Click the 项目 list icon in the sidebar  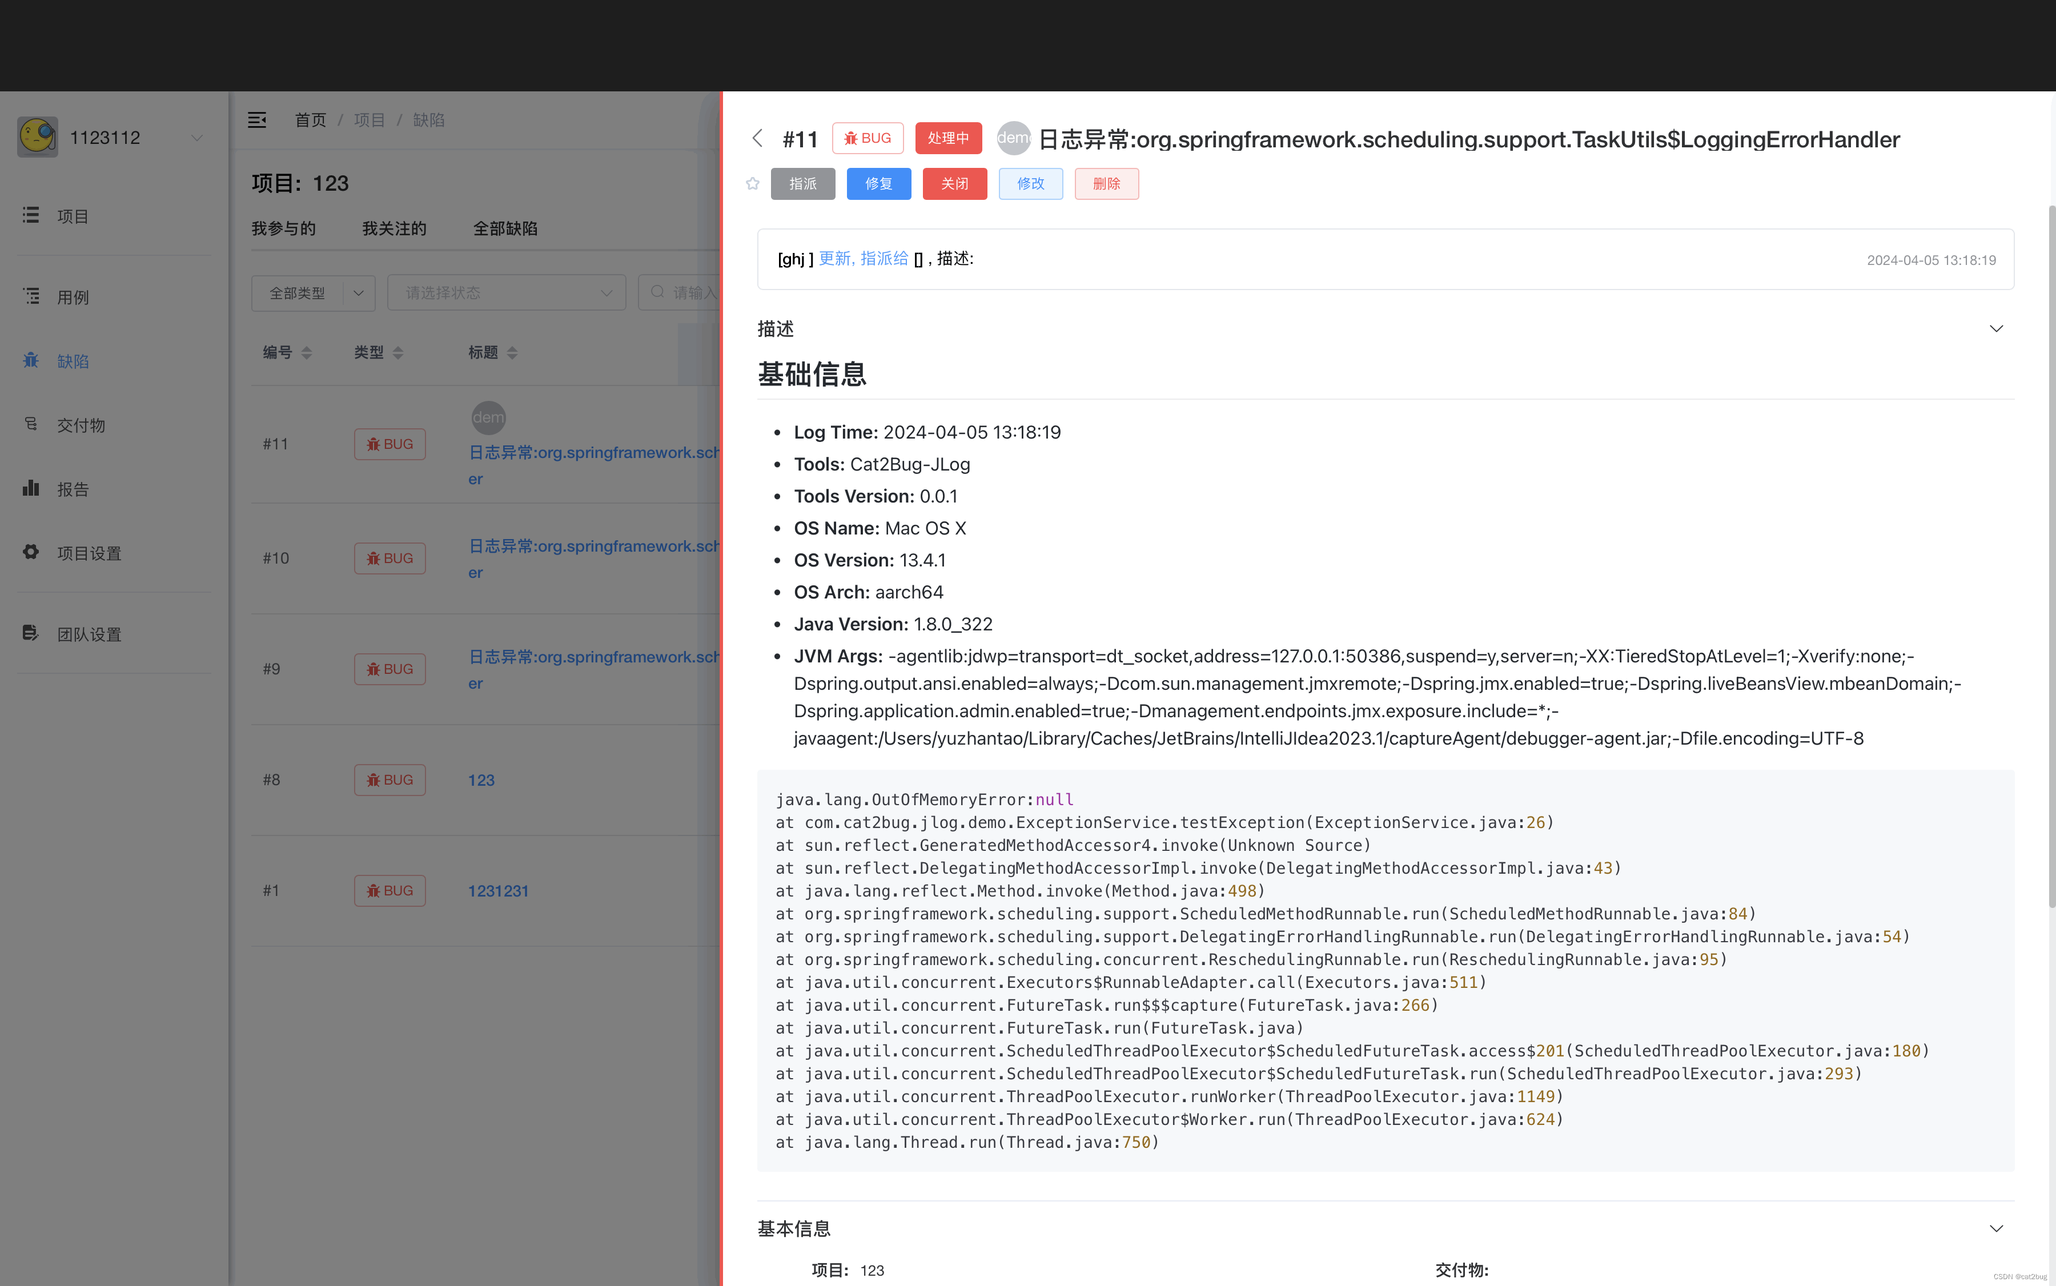[73, 215]
